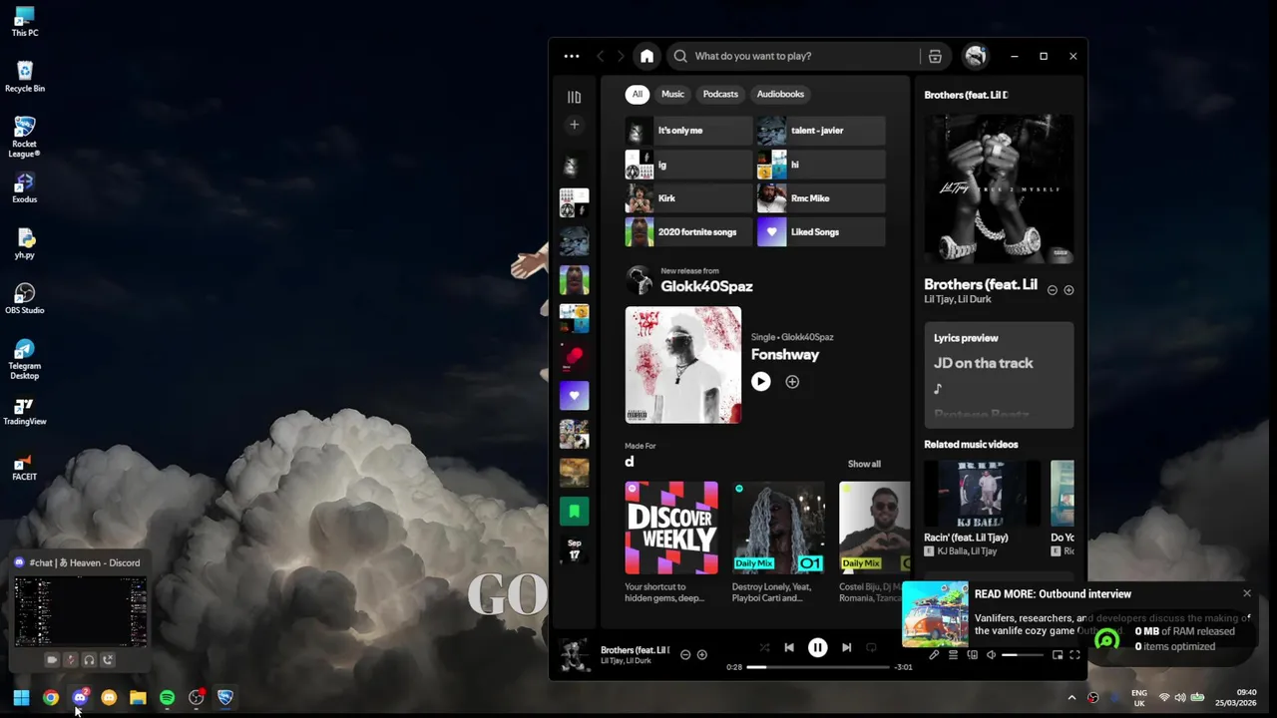Open the mini player
The image size is (1277, 718).
[1058, 655]
